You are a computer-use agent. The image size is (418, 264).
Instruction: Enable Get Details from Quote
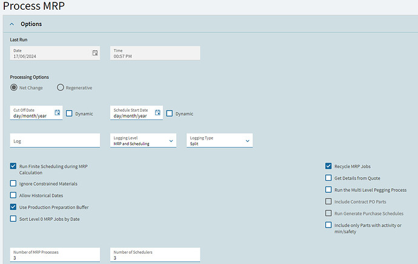click(x=328, y=178)
